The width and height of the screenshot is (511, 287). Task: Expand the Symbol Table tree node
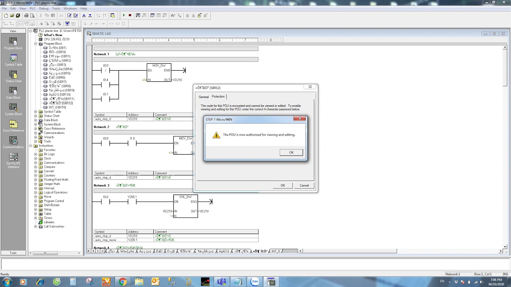tap(36, 112)
